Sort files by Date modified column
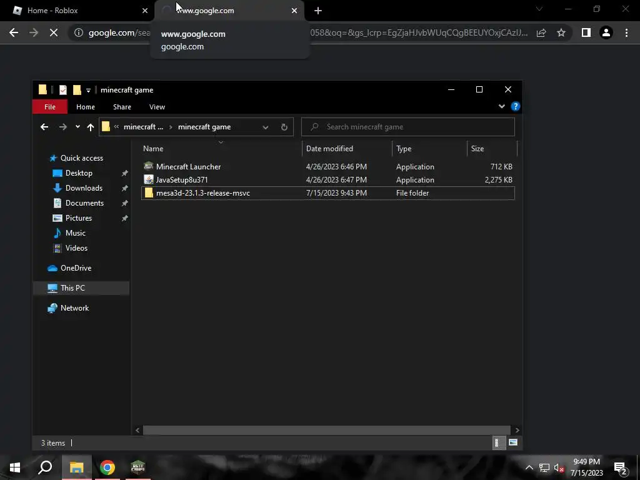640x480 pixels. [x=347, y=149]
